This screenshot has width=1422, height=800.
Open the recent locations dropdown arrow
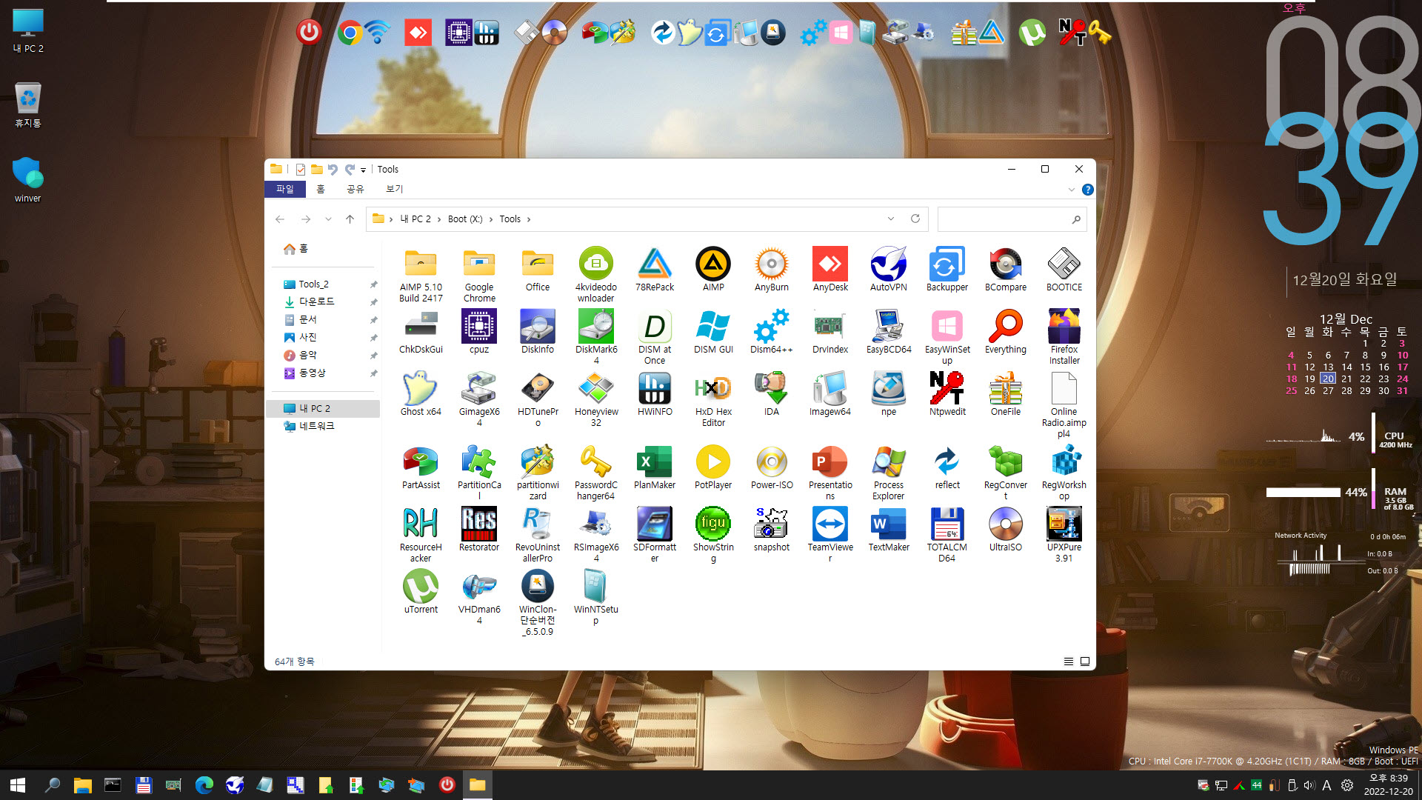(328, 219)
